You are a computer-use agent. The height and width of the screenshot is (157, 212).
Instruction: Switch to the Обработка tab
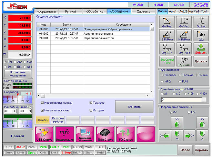click(95, 12)
